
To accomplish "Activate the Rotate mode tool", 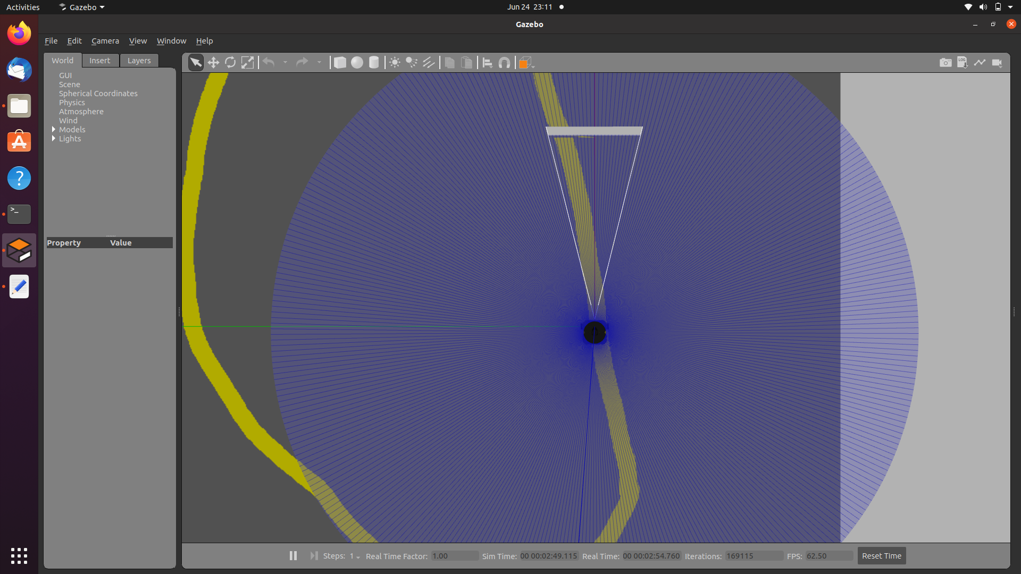I will (230, 63).
